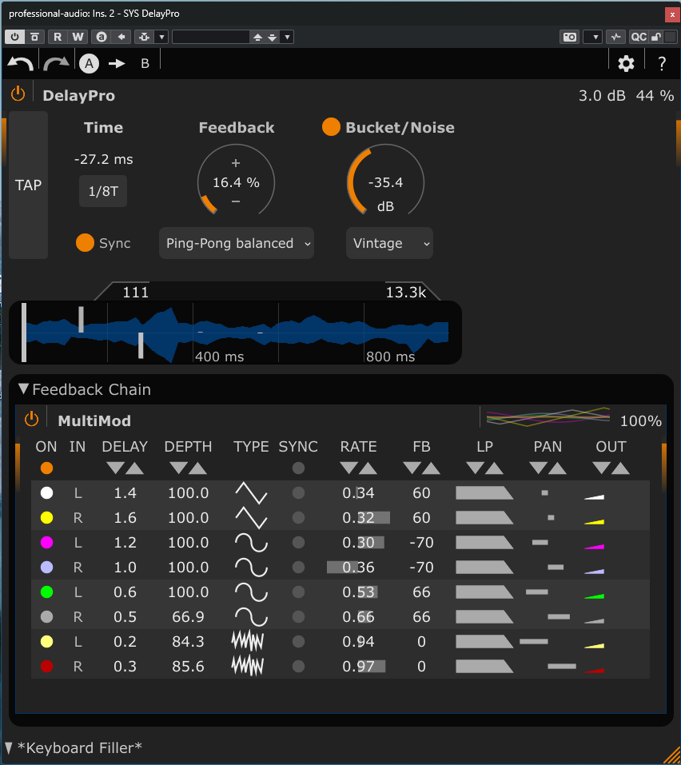Disable the green modulation voice in MultiMod

46,592
